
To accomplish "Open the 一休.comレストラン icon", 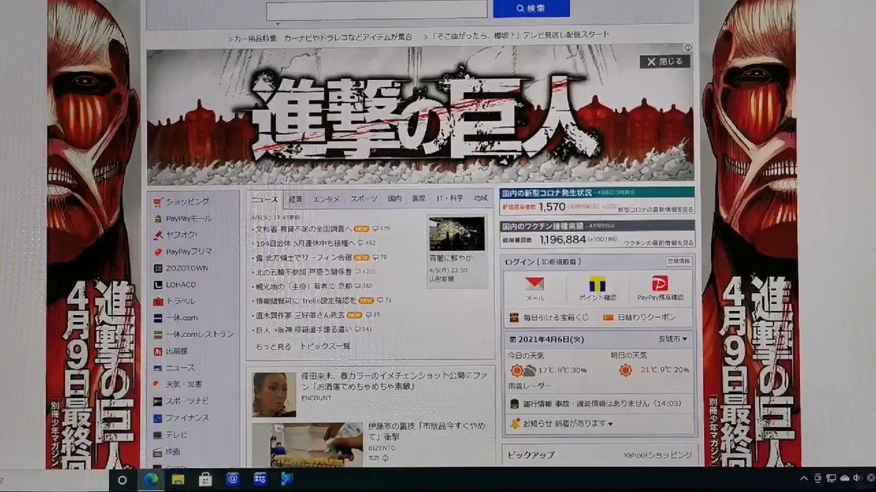I will pyautogui.click(x=157, y=335).
